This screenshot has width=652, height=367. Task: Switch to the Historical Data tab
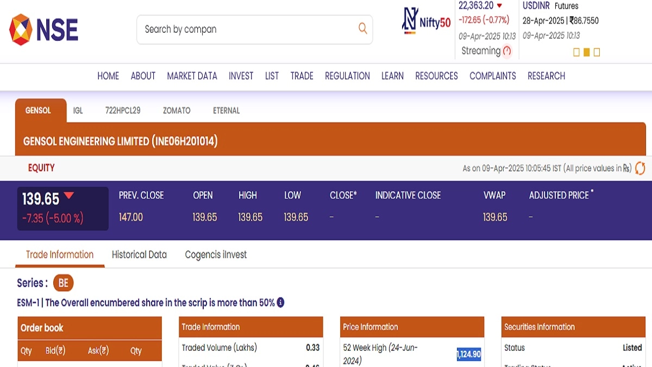click(139, 254)
